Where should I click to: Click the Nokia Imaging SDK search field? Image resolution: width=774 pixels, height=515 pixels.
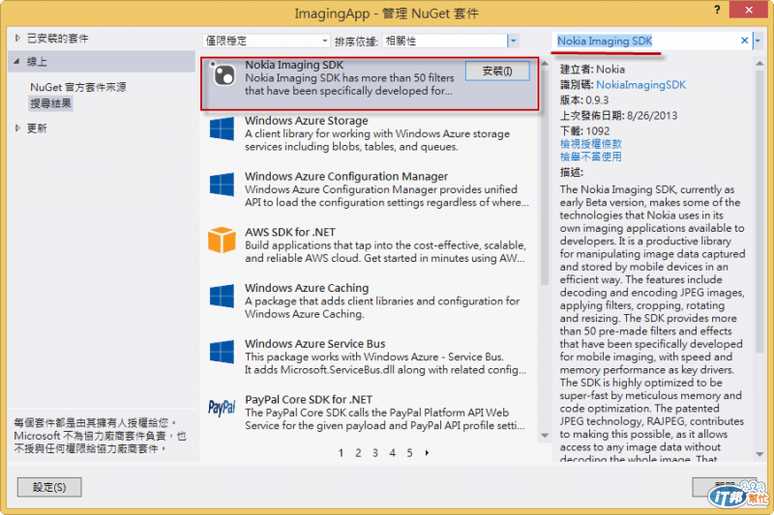pyautogui.click(x=646, y=41)
